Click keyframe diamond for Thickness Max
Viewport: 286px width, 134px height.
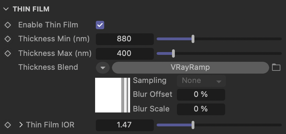pos(8,53)
